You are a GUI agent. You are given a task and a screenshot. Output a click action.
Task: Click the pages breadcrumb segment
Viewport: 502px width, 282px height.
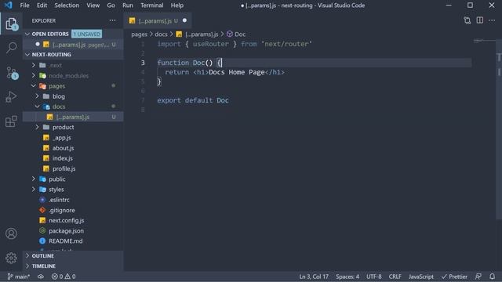point(139,34)
